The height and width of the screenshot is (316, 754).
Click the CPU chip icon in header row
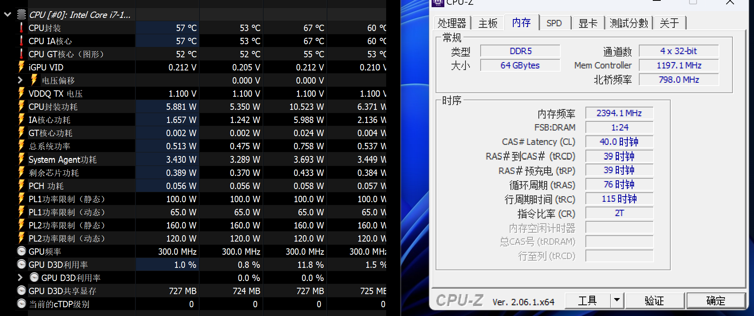(22, 15)
